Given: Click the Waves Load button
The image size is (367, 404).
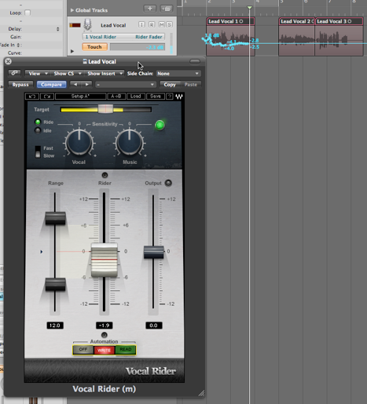Looking at the screenshot, I should 135,96.
